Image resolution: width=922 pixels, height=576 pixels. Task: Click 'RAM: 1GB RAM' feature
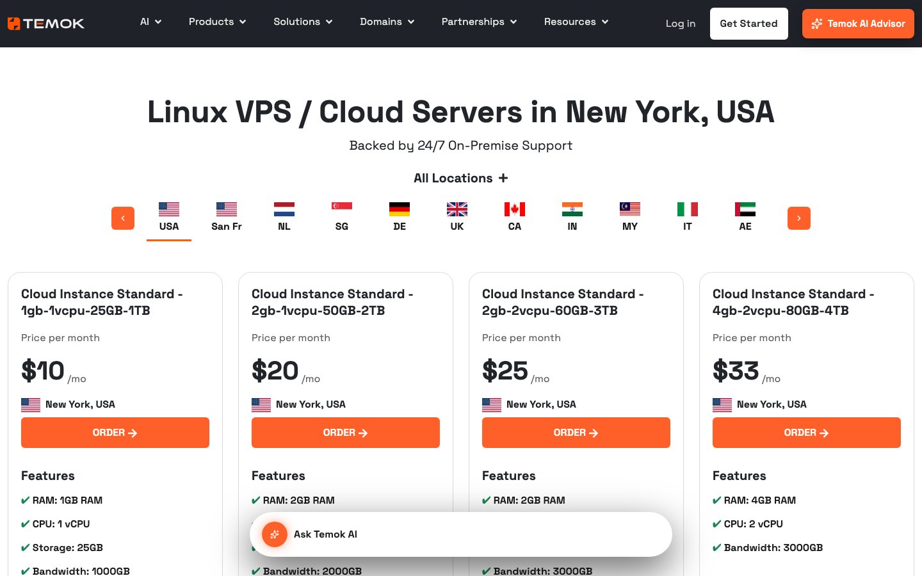pyautogui.click(x=67, y=500)
